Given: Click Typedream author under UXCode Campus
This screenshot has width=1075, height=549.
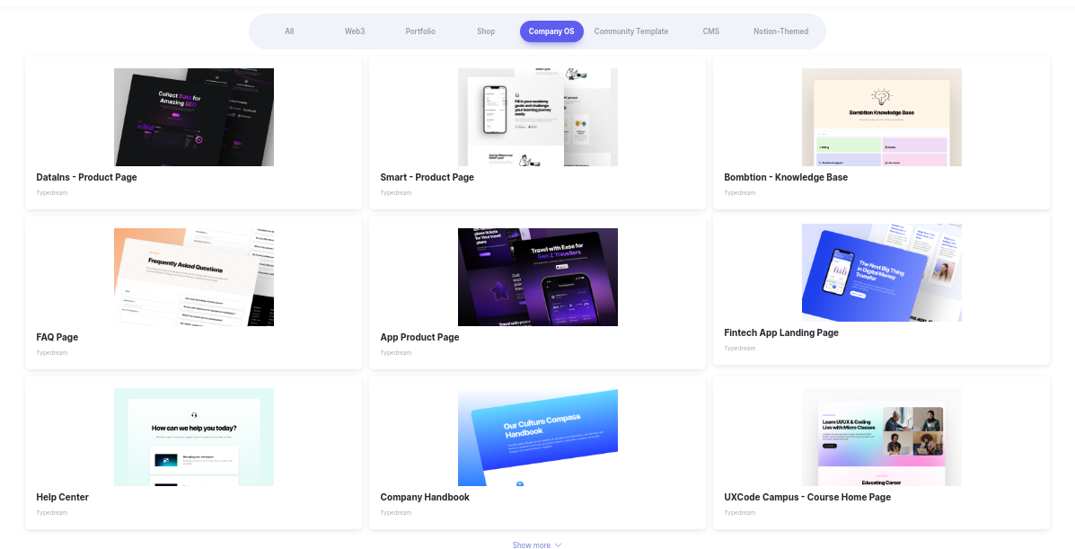Looking at the screenshot, I should 740,513.
